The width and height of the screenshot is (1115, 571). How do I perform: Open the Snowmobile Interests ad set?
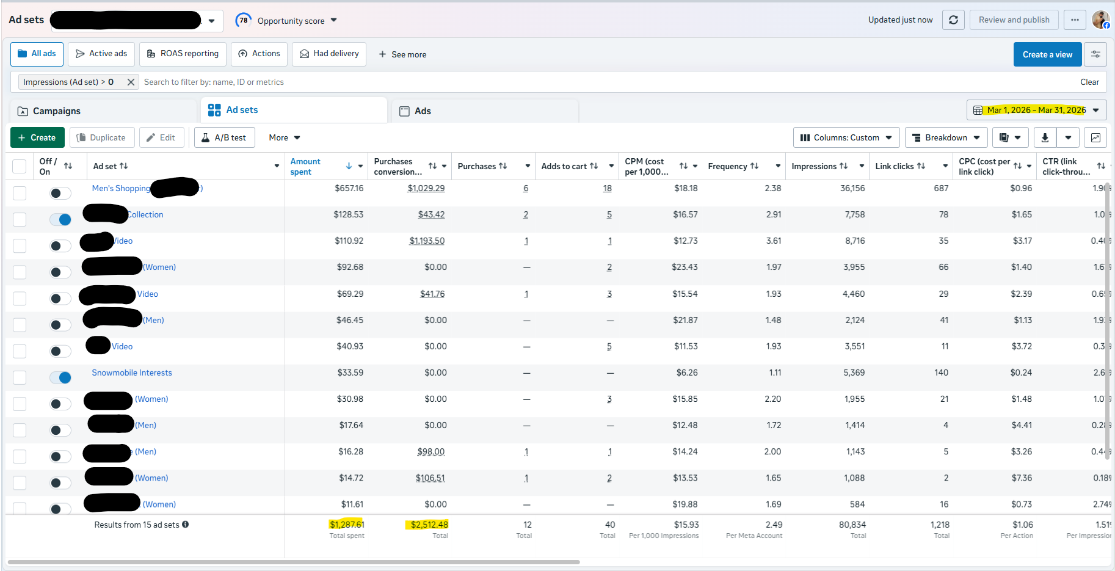(132, 373)
